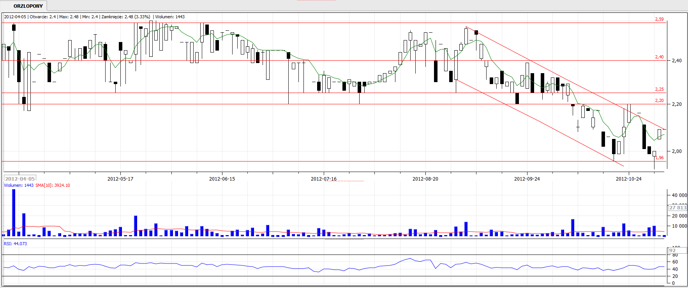688x288 pixels.
Task: Click the black 2,40 price axis value
Action: coord(677,61)
